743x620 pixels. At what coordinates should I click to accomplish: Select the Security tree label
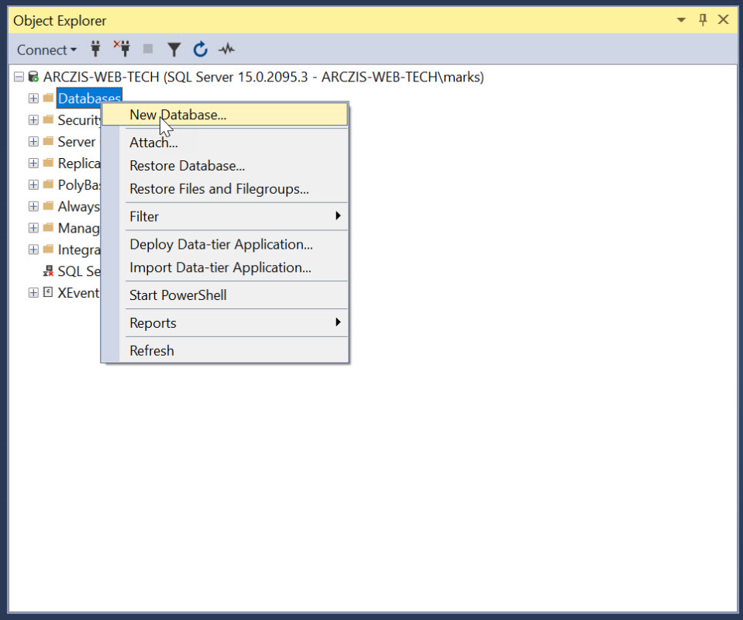click(79, 120)
